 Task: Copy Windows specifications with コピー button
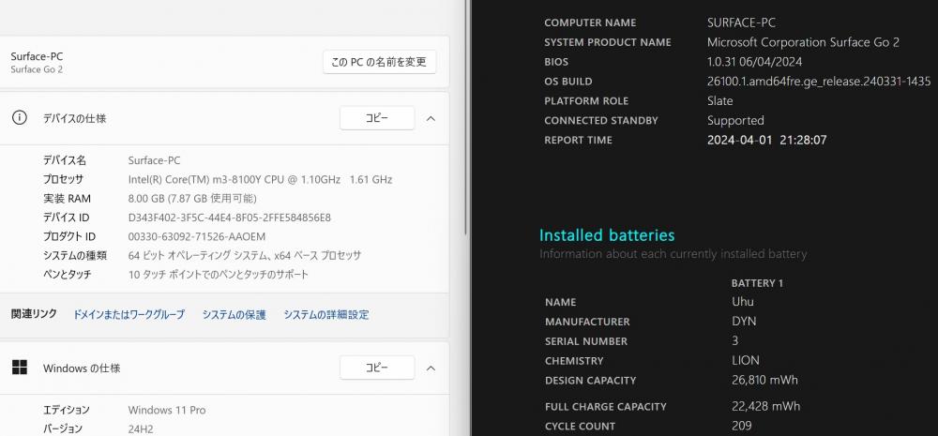pos(377,368)
